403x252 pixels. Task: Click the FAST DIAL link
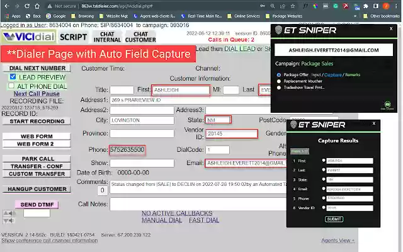point(204,220)
